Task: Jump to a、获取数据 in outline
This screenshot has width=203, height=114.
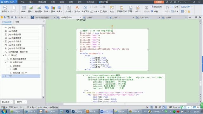Action: 15,66
